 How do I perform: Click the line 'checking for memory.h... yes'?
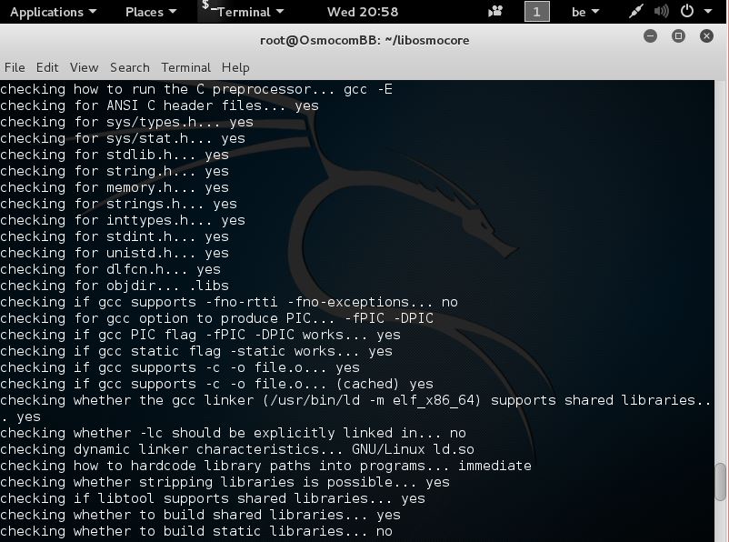coord(115,187)
